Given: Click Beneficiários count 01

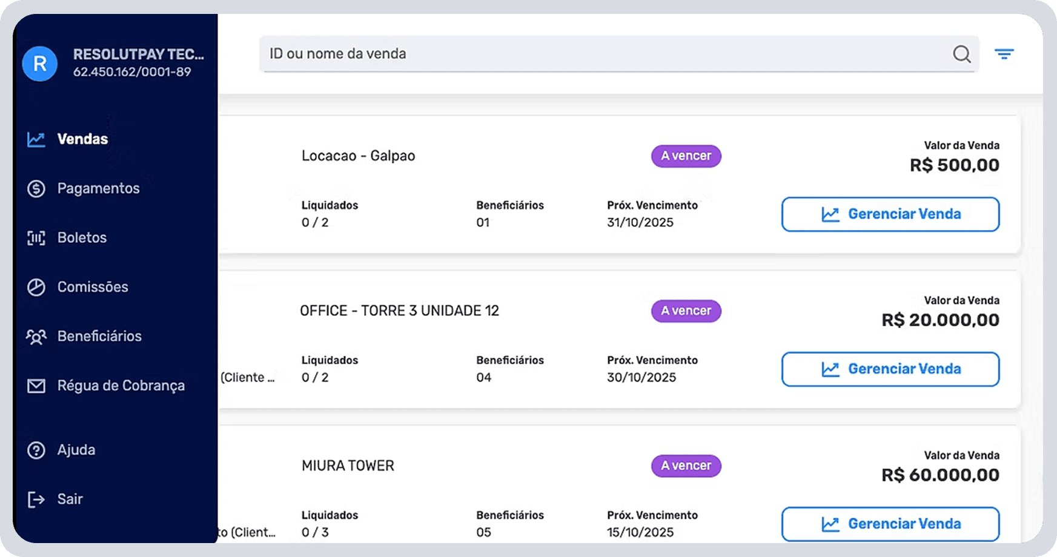Looking at the screenshot, I should click(483, 223).
